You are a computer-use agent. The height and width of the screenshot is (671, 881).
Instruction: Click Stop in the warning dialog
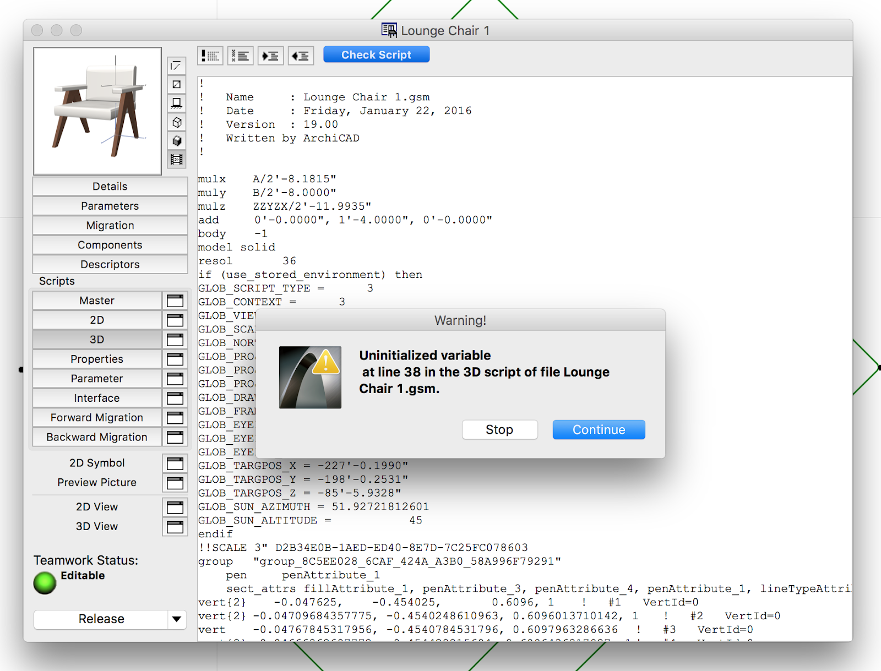(x=499, y=430)
